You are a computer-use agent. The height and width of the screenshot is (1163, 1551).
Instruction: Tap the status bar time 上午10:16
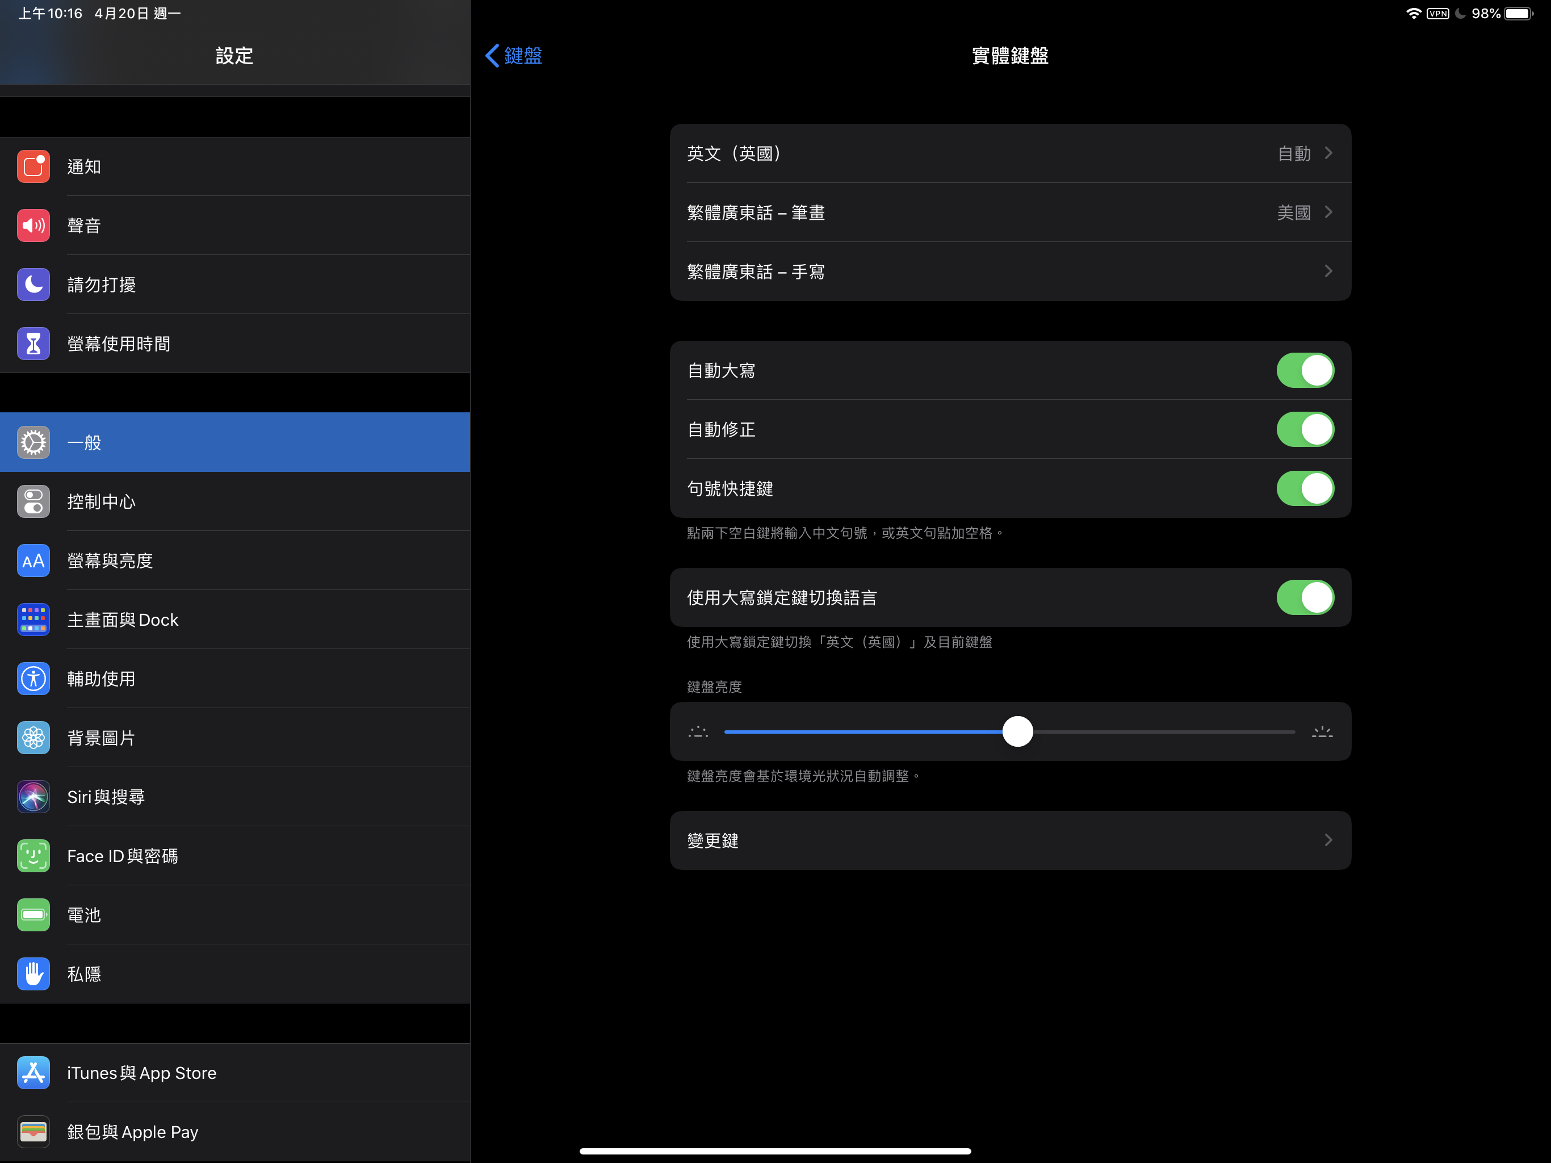click(x=50, y=13)
